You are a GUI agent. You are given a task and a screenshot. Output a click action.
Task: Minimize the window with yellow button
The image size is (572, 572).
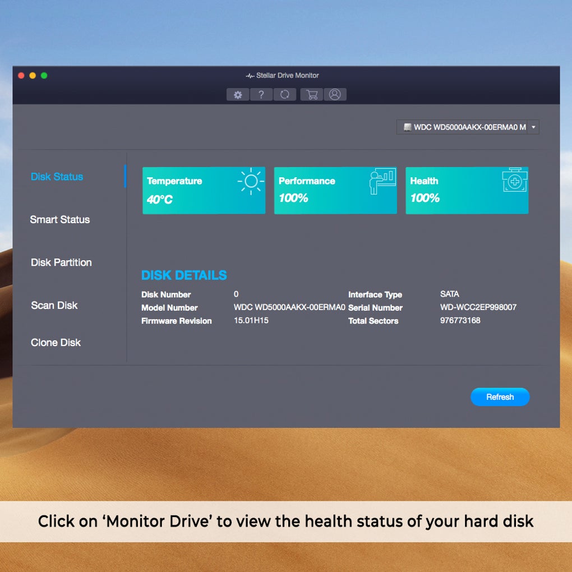click(x=33, y=76)
